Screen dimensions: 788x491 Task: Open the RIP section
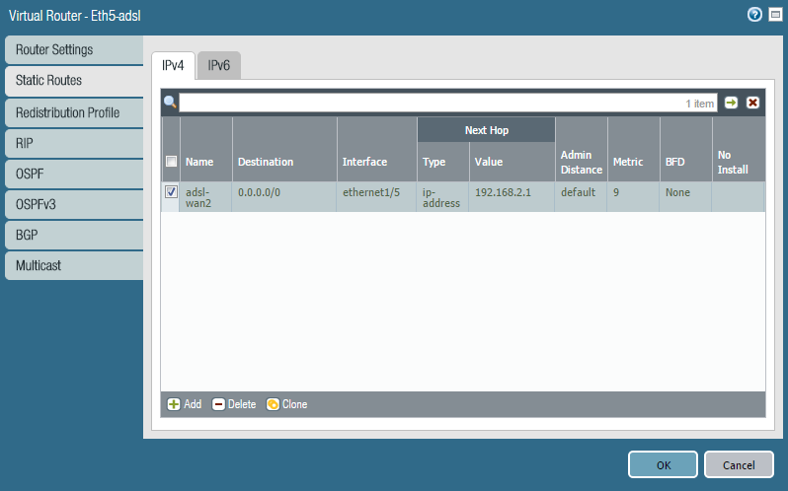pos(74,143)
